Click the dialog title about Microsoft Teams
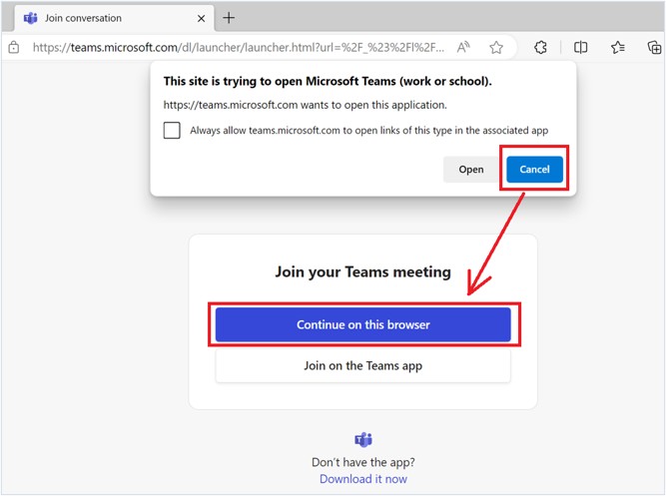 coord(328,81)
